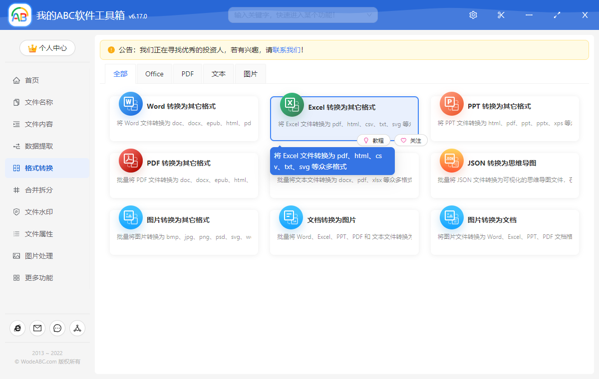Switch to the Office tab
Viewport: 599px width, 379px height.
(154, 73)
